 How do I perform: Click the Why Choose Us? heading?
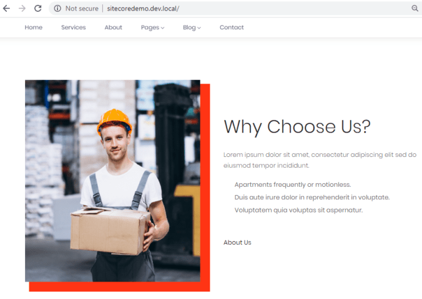point(297,127)
